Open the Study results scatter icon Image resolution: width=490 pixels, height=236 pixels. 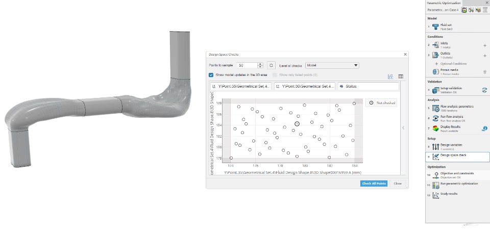(435, 195)
